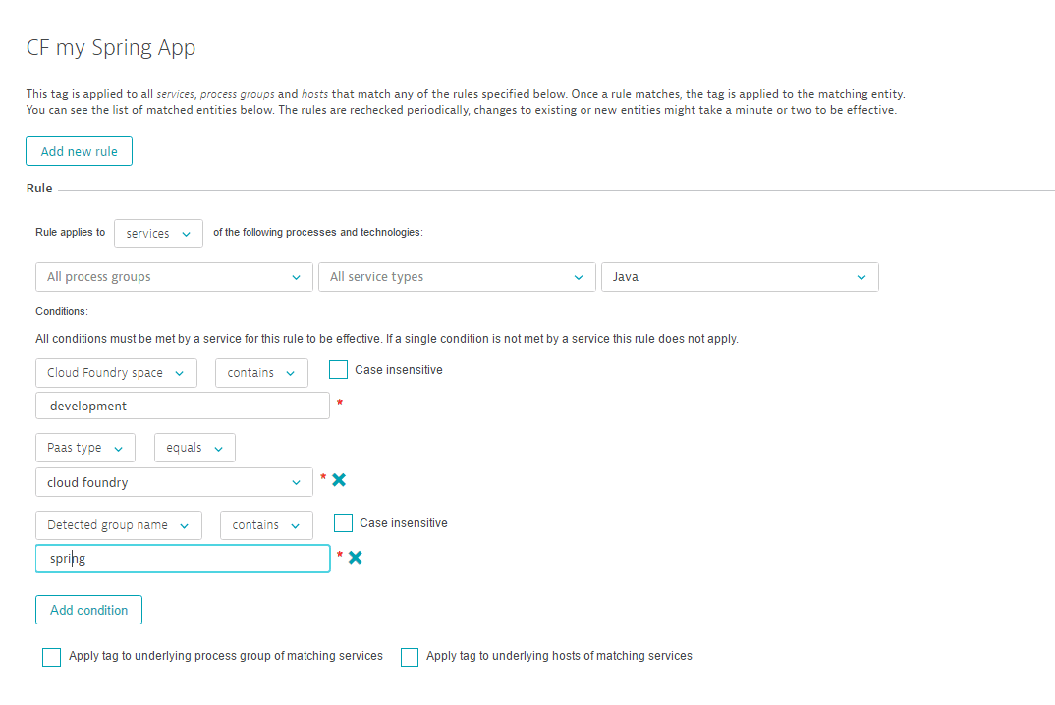Open the Detected group name attribute dropdown

119,525
